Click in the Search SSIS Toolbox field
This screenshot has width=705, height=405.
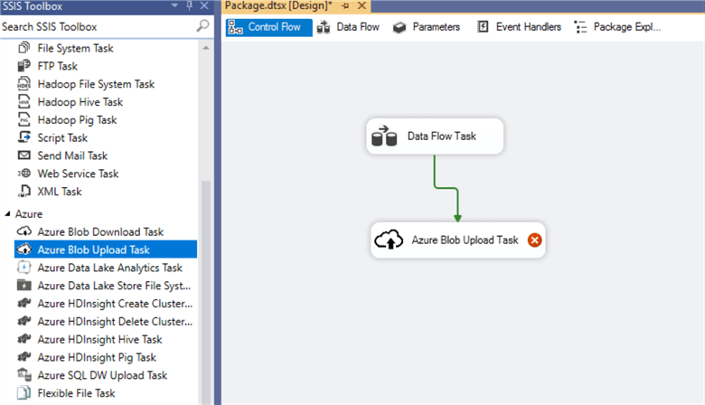[98, 26]
